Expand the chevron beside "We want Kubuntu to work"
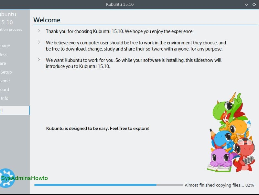Image resolution: width=259 pixels, height=195 pixels. (x=39, y=60)
